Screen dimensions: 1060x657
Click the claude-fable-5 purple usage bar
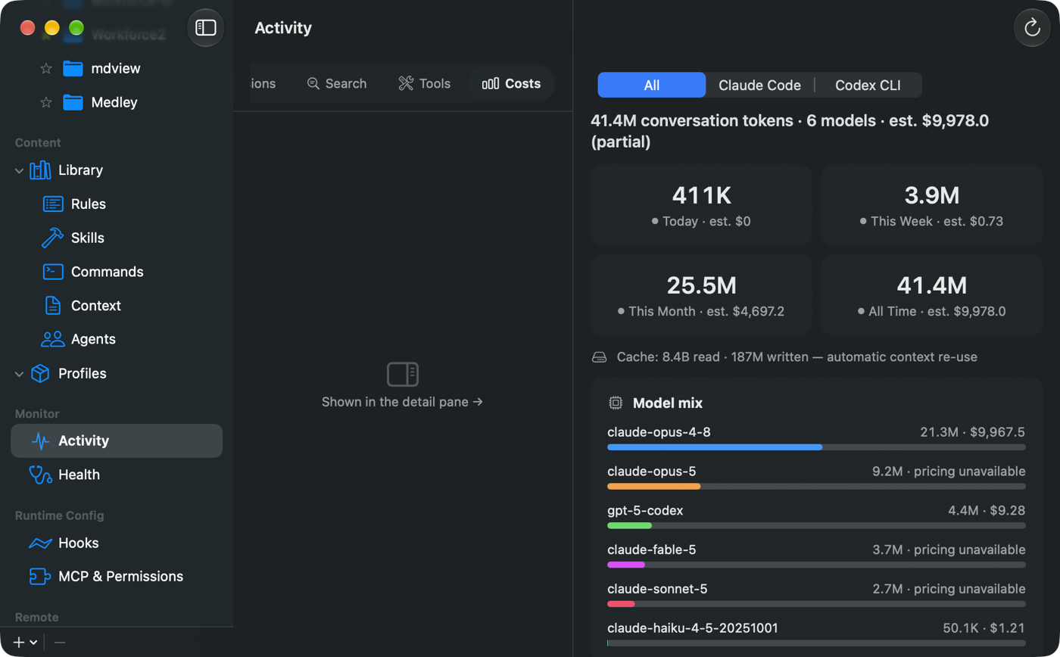pyautogui.click(x=626, y=565)
